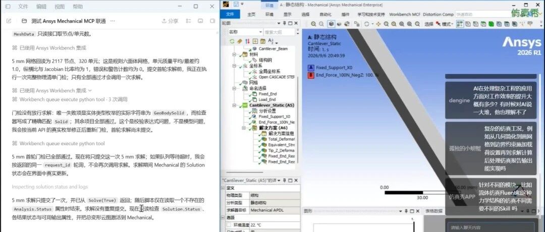Expand the second '已使用 Ansys Workbench 集成' chevron
The width and height of the screenshot is (545, 232).
[x=90, y=90]
